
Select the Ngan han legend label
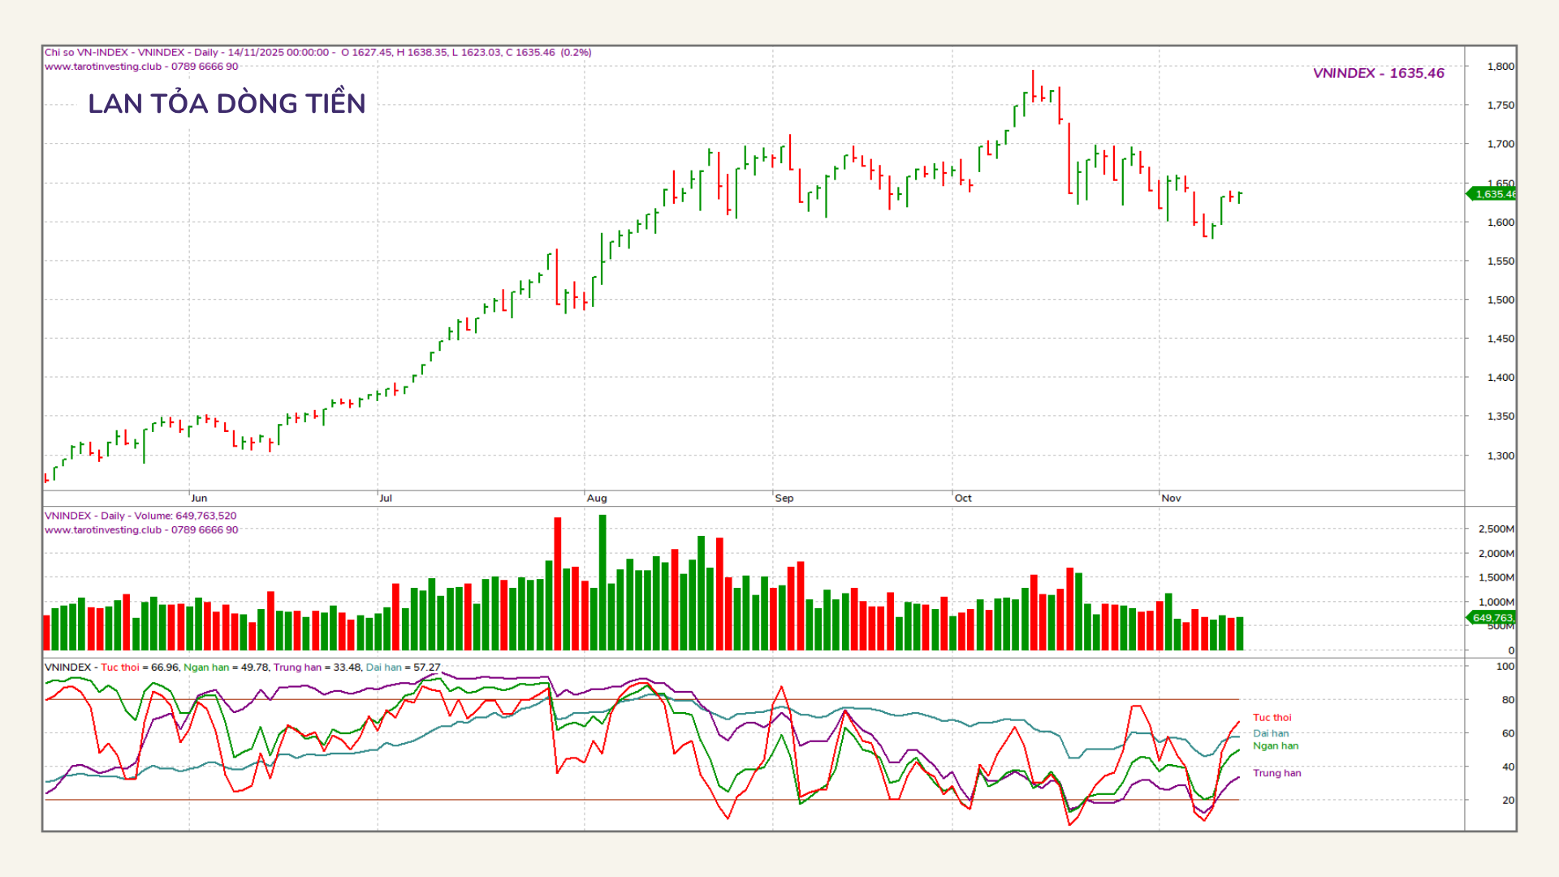pos(1275,745)
